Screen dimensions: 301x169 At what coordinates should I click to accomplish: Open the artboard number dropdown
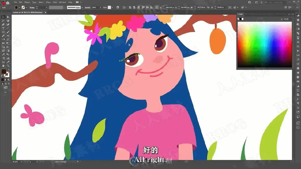[x=37, y=162]
